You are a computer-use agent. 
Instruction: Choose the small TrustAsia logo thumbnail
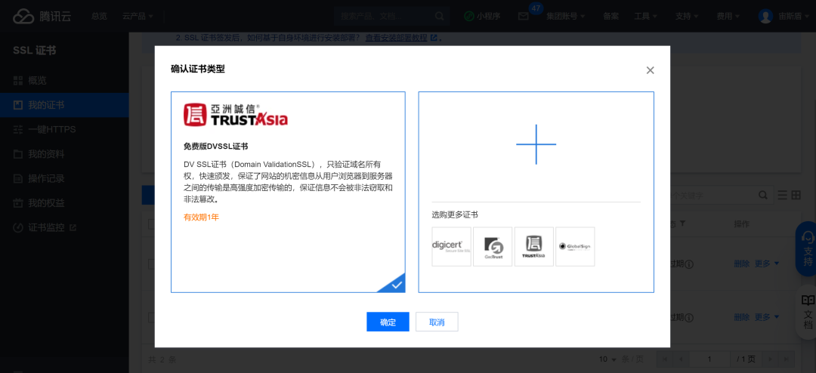[534, 247]
